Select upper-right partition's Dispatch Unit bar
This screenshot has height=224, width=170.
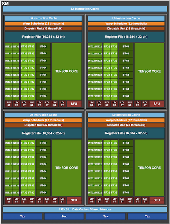click(x=126, y=29)
